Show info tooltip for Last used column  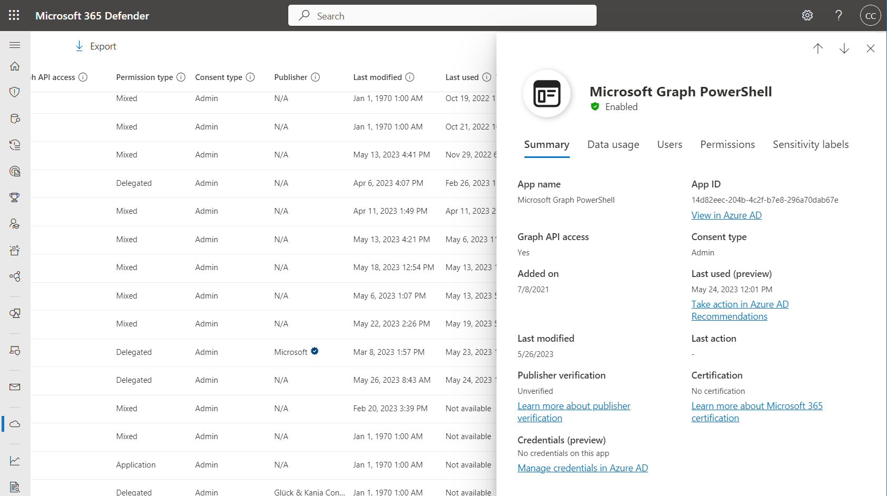[486, 77]
